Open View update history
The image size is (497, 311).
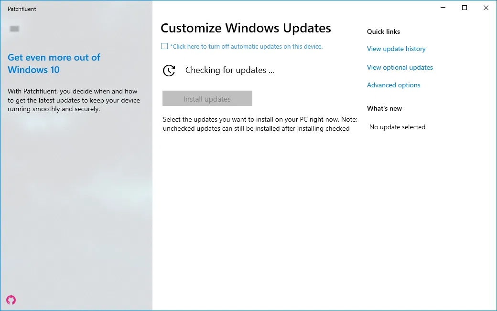[x=396, y=49]
